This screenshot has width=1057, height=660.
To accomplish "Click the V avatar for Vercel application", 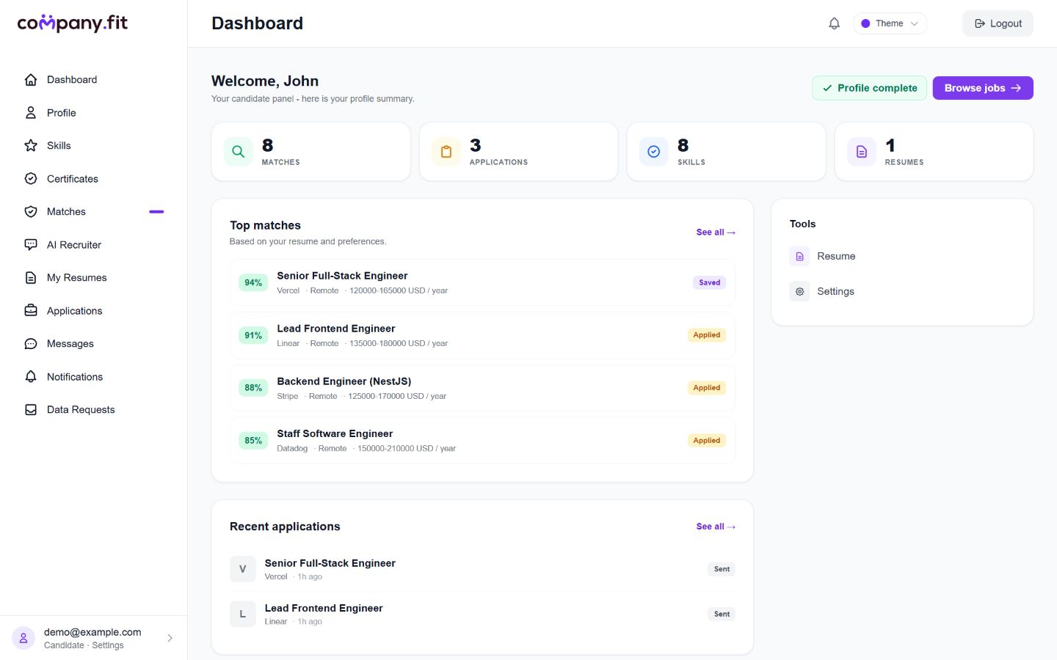I will coord(243,569).
